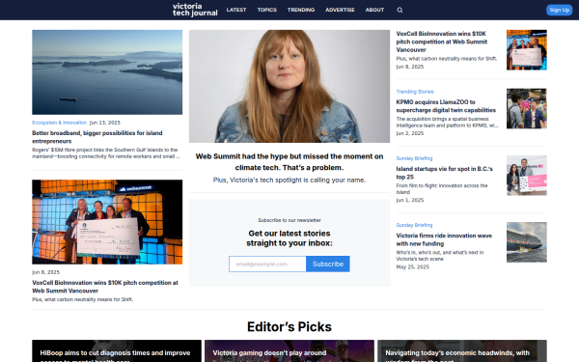Open the cruise ship article thumbnail
The height and width of the screenshot is (362, 579).
(x=527, y=242)
